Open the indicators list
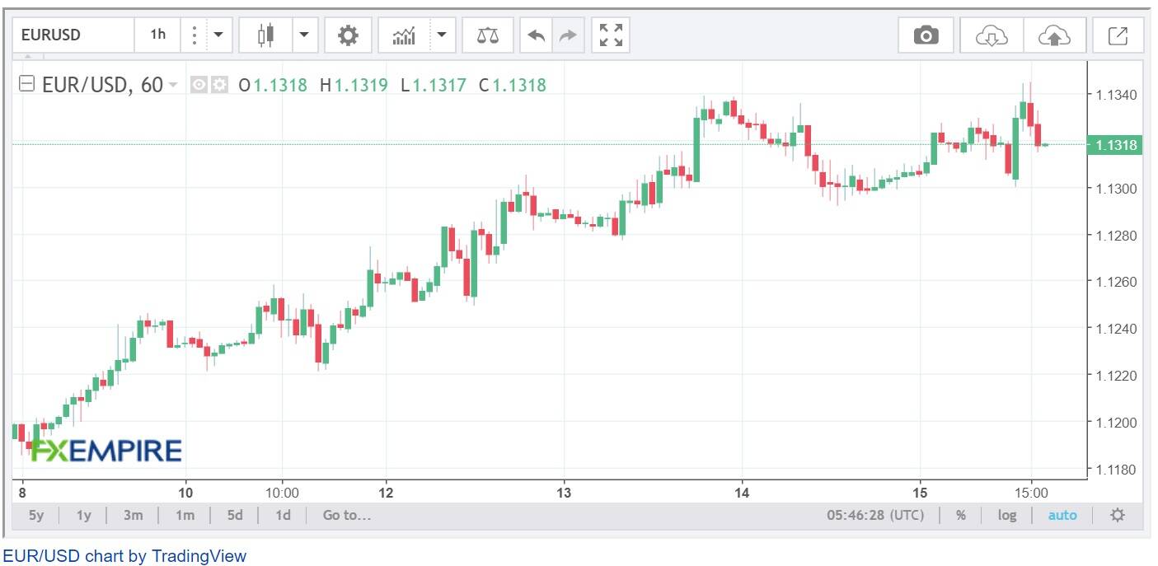The width and height of the screenshot is (1158, 566). (404, 35)
